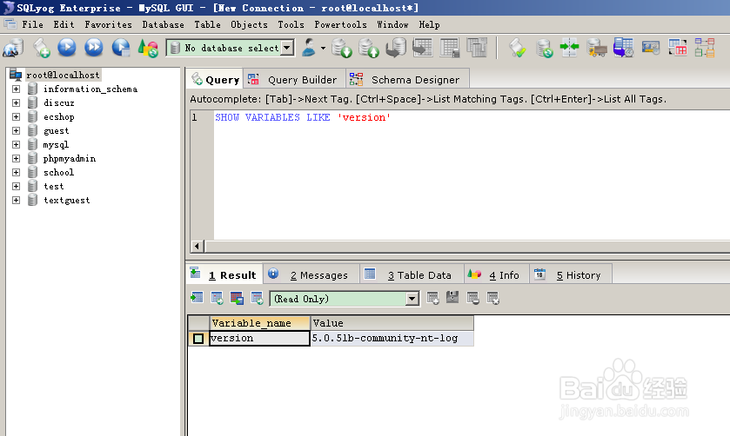Switch to the 5 History tab
730x436 pixels.
tap(571, 274)
